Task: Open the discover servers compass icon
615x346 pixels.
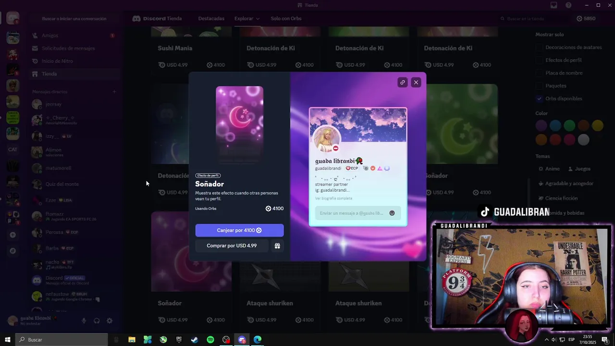Action: tap(13, 251)
